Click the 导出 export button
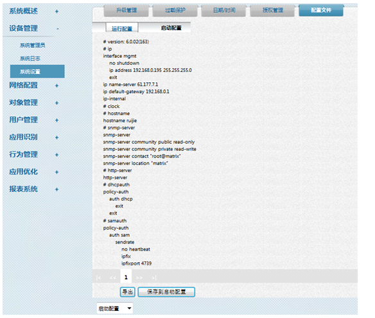375x318 pixels. 128,292
